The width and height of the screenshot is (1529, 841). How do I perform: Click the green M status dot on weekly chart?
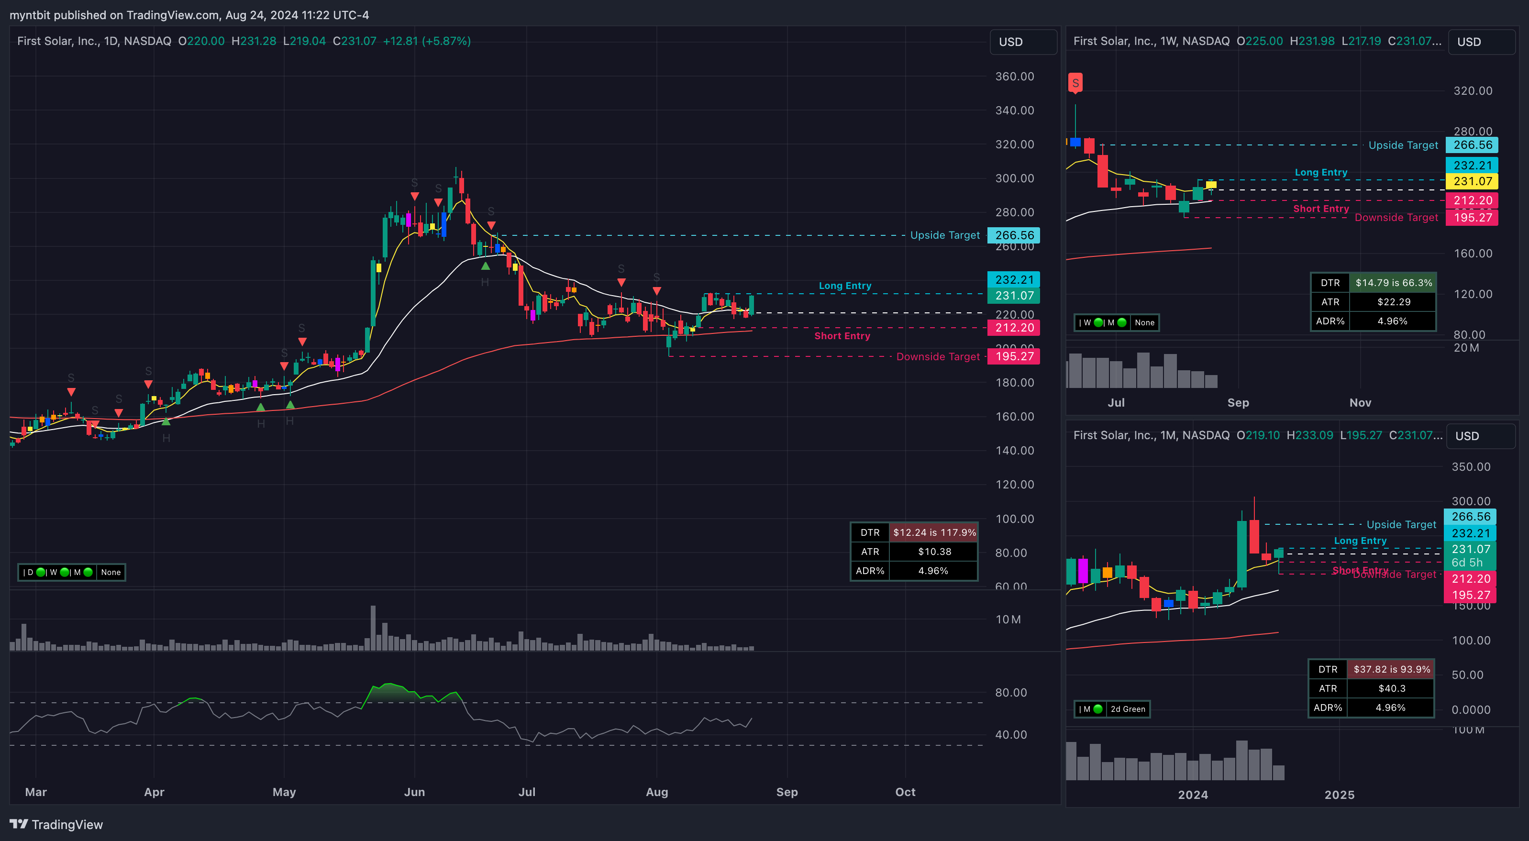click(x=1122, y=322)
